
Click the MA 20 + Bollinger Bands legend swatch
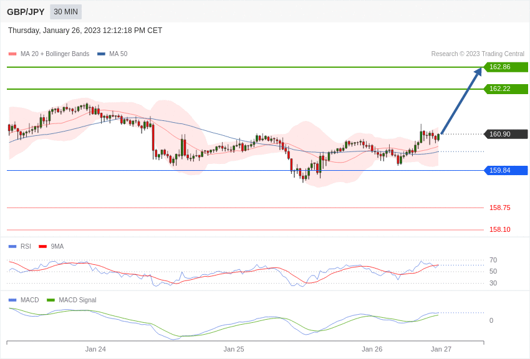tap(12, 54)
